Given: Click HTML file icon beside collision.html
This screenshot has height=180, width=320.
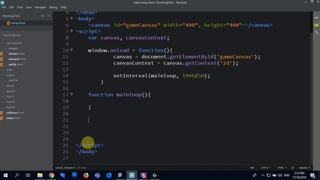Looking at the screenshot, I should 1,112.
